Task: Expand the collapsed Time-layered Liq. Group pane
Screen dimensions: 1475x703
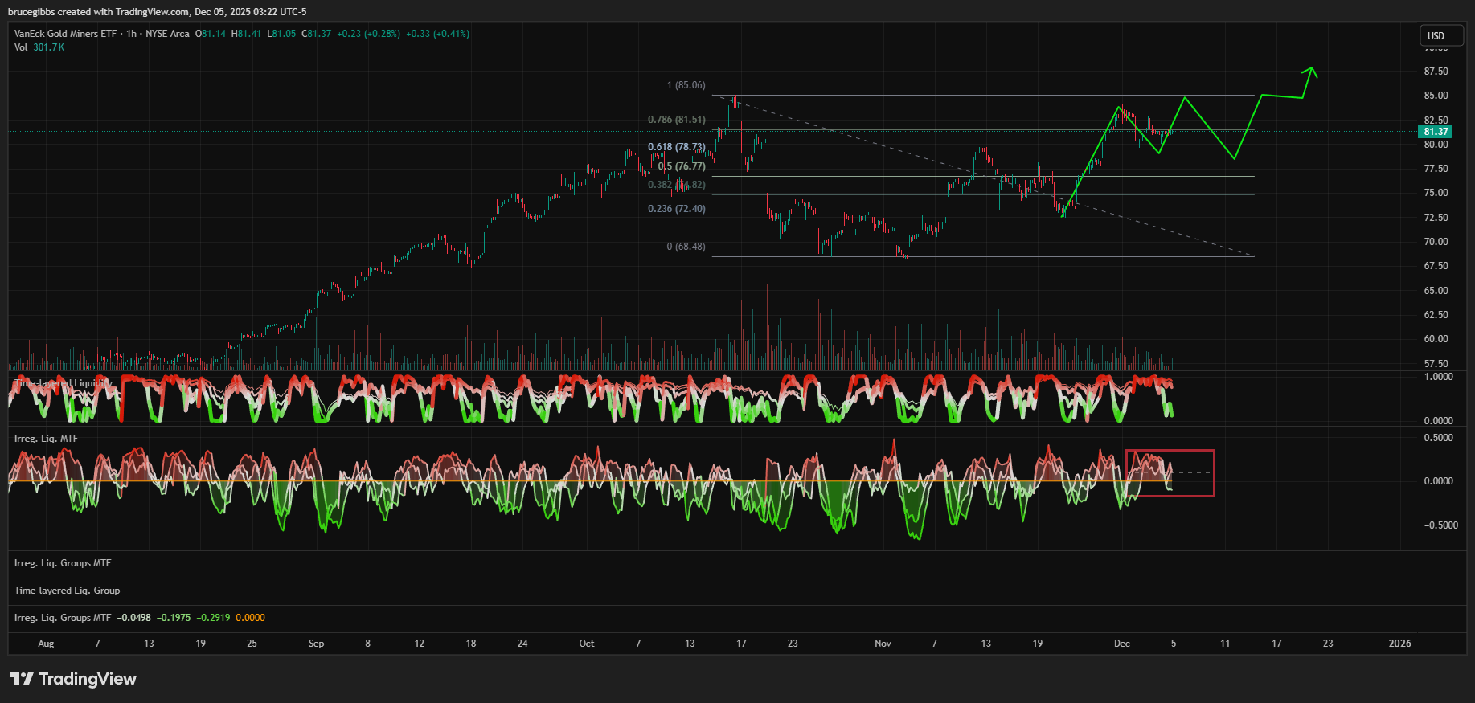Action: tap(67, 591)
